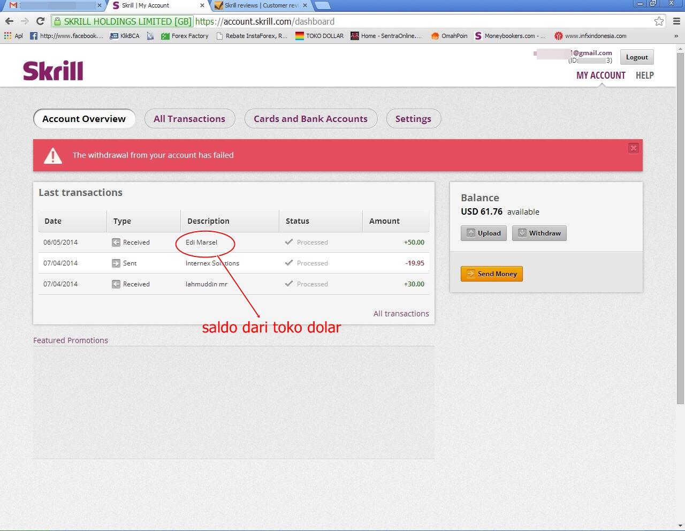Dismiss the failed withdrawal alert
The height and width of the screenshot is (531, 685).
click(633, 148)
